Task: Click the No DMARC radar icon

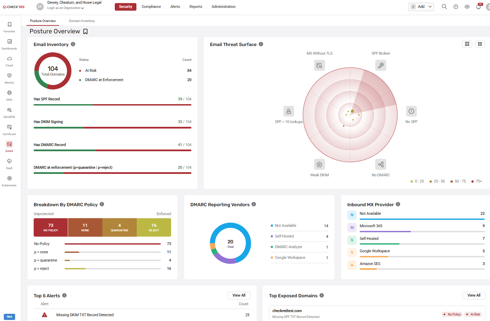Action: tap(381, 164)
